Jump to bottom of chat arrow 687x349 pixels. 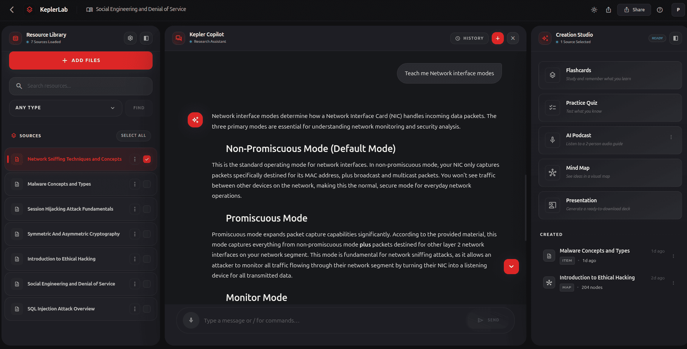pyautogui.click(x=511, y=267)
